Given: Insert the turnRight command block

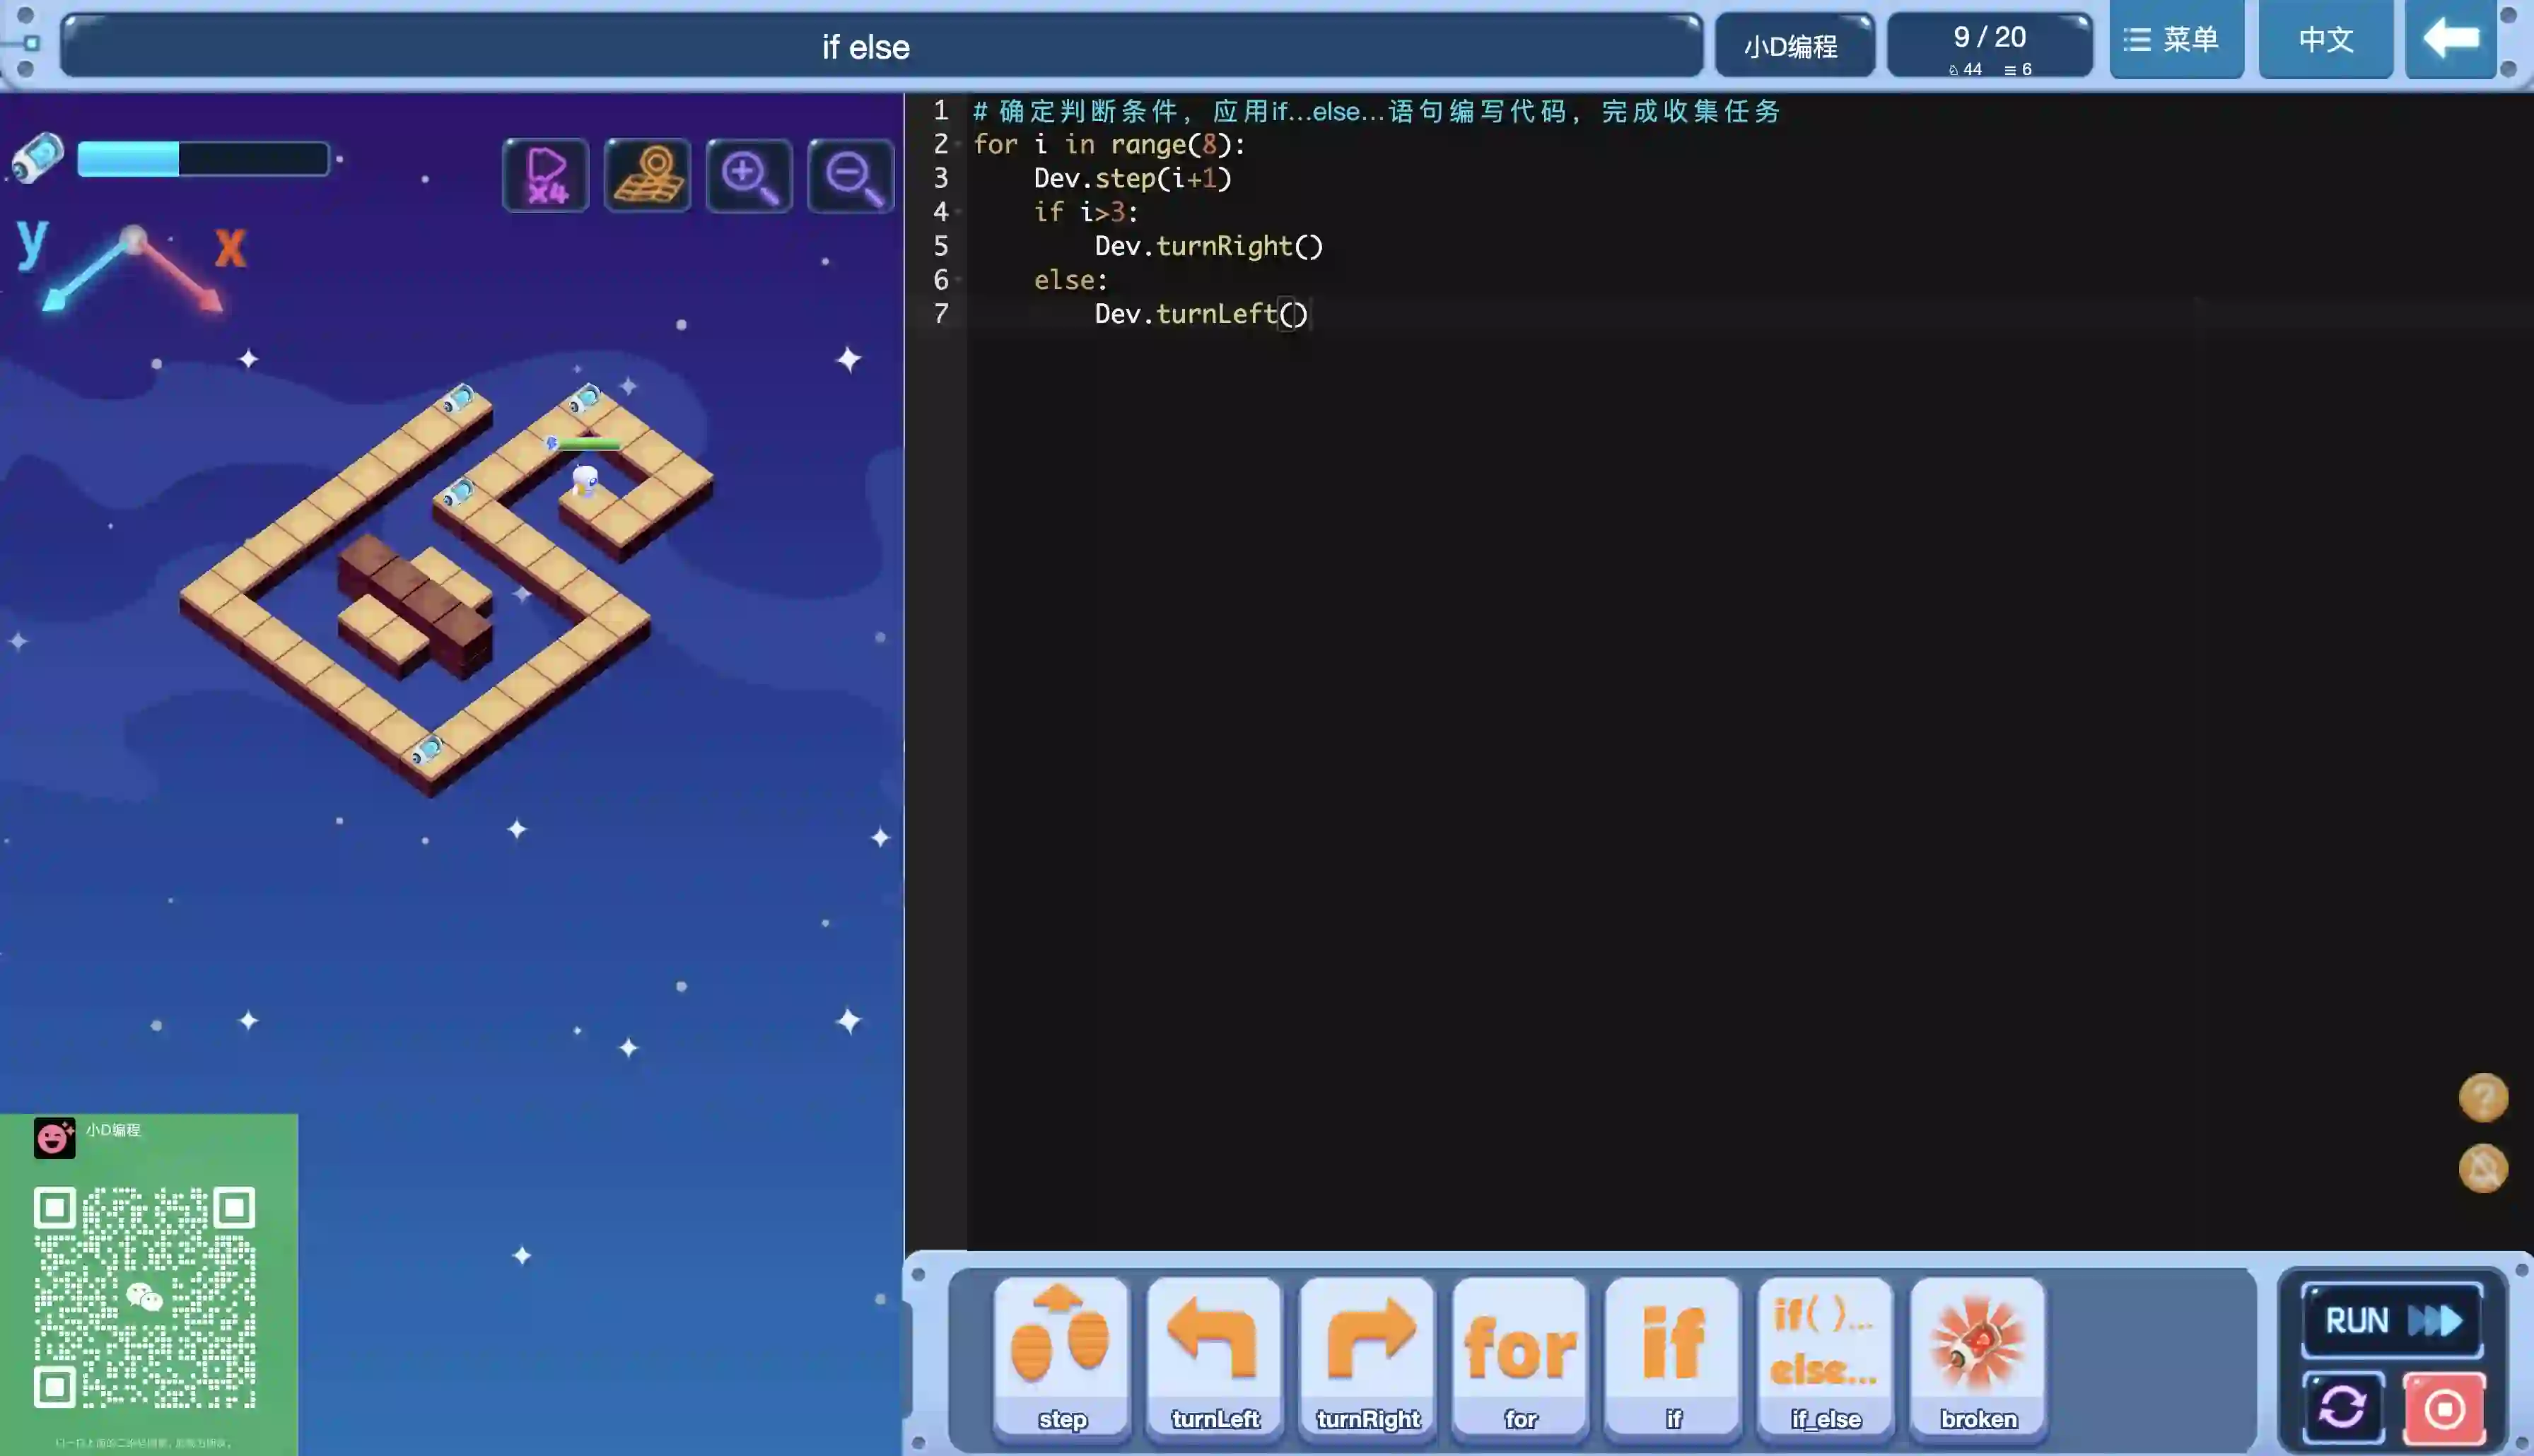Looking at the screenshot, I should (1367, 1354).
